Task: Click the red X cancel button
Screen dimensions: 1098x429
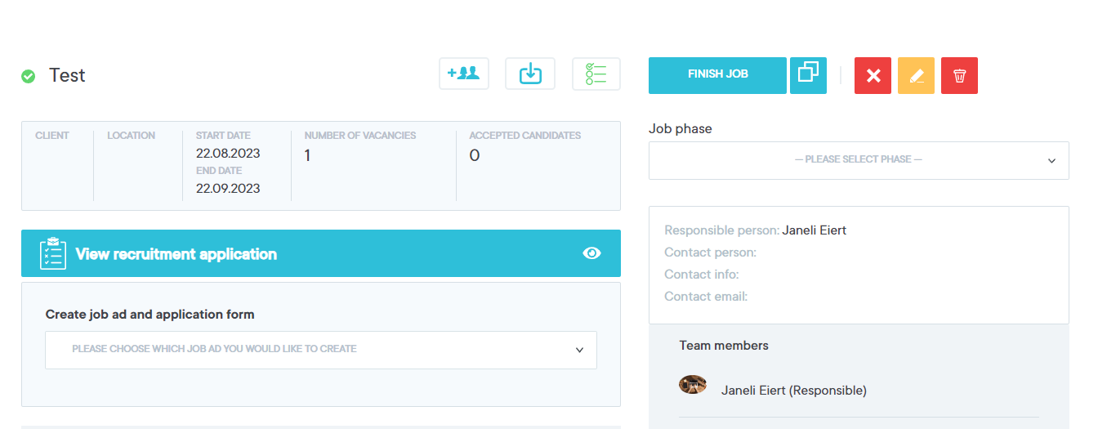Action: point(873,76)
